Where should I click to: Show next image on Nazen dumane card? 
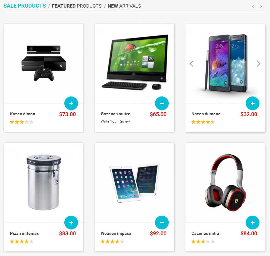[x=258, y=63]
